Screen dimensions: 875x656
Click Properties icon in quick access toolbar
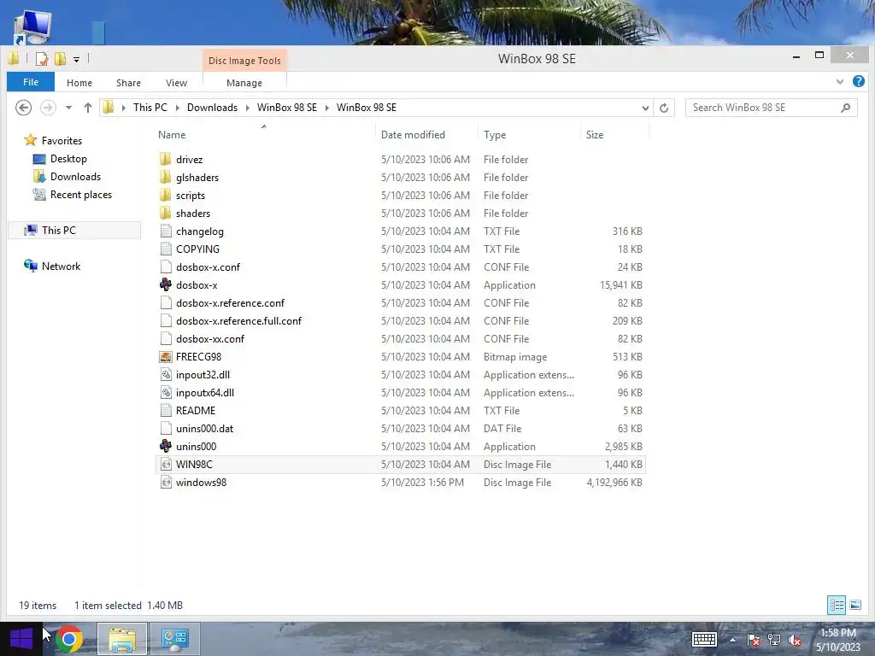pos(42,59)
